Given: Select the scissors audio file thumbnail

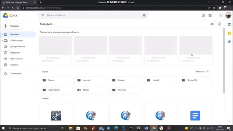Looking at the screenshot, I should click(x=56, y=115).
